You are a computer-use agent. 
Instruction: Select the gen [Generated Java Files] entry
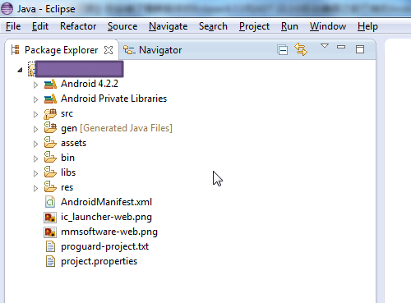[117, 128]
